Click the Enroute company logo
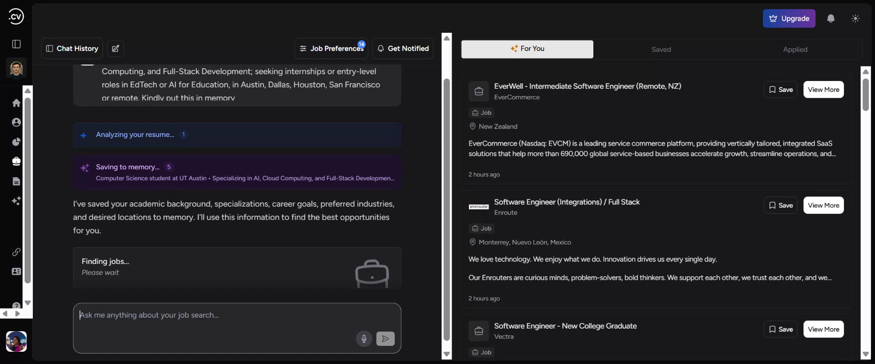Viewport: 875px width, 364px height. point(479,207)
